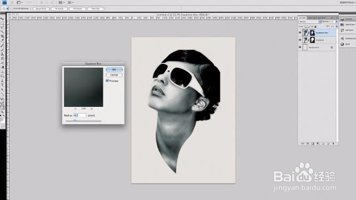The width and height of the screenshot is (356, 200).
Task: Open tool preset picker arrow
Action: point(7,9)
